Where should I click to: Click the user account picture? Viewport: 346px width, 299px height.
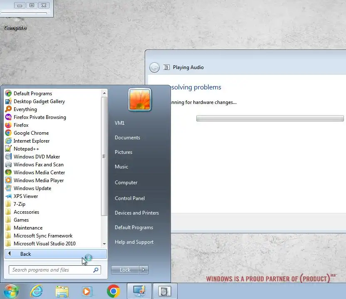pyautogui.click(x=140, y=100)
